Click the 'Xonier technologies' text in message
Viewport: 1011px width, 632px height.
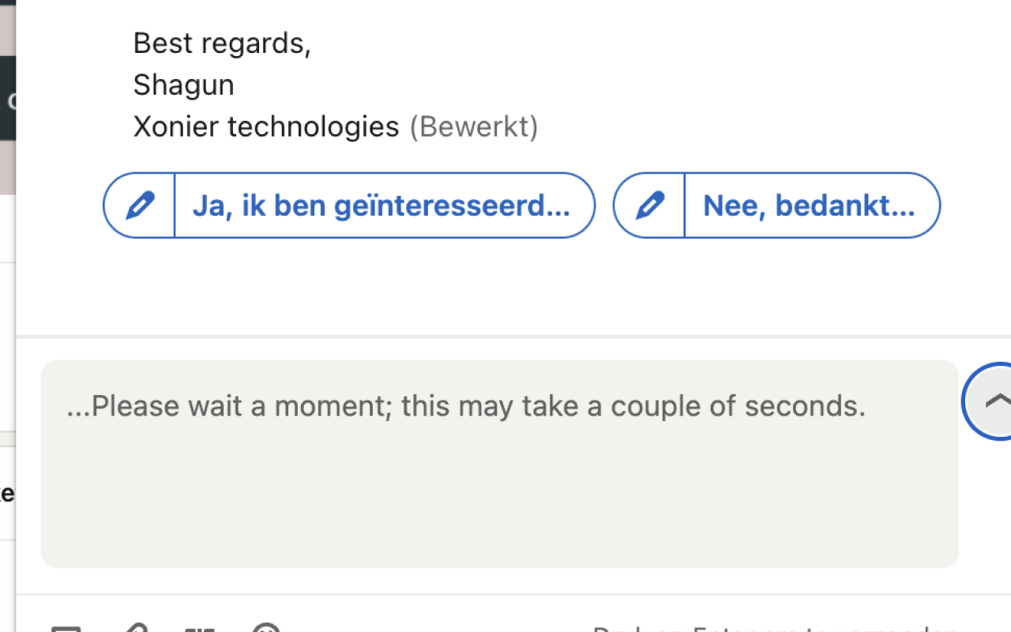266,126
